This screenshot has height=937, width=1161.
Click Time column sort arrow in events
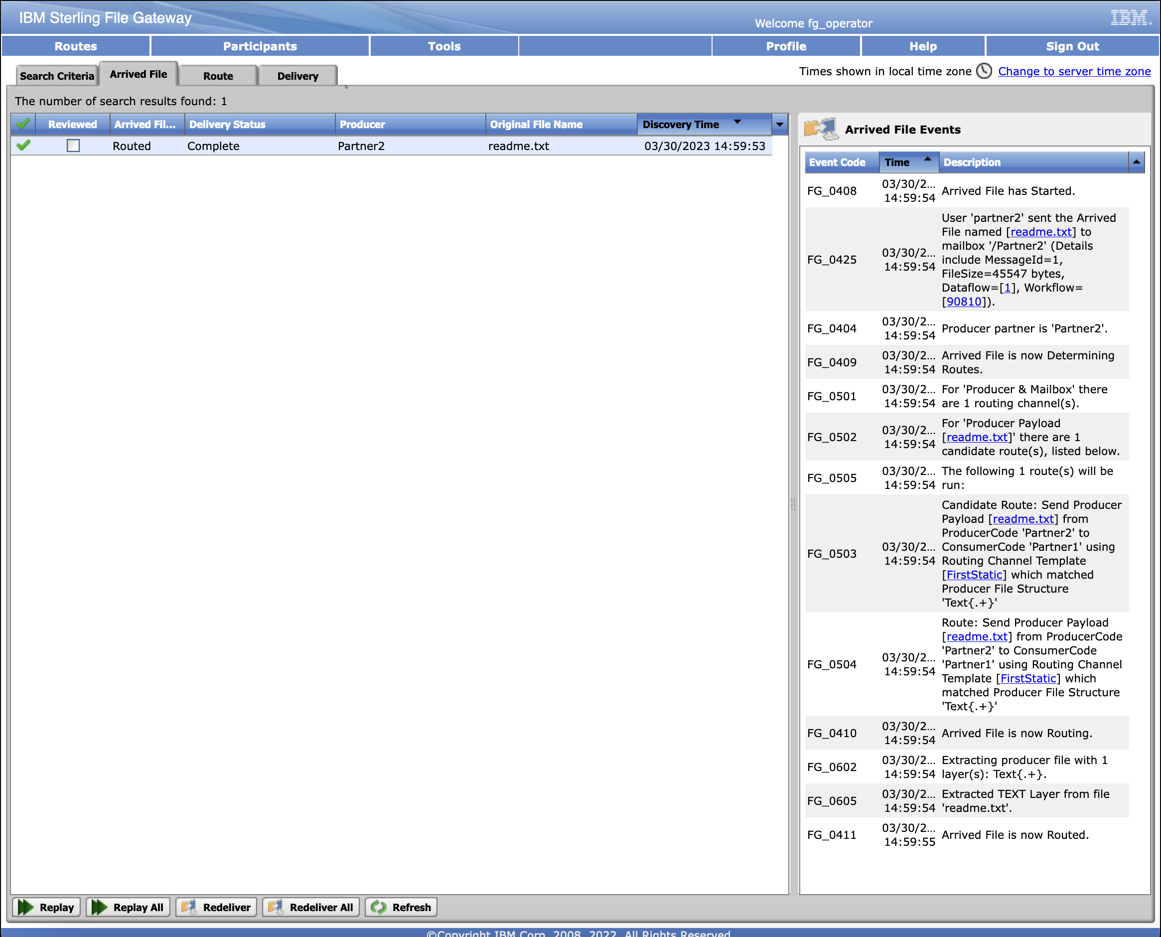pyautogui.click(x=927, y=159)
